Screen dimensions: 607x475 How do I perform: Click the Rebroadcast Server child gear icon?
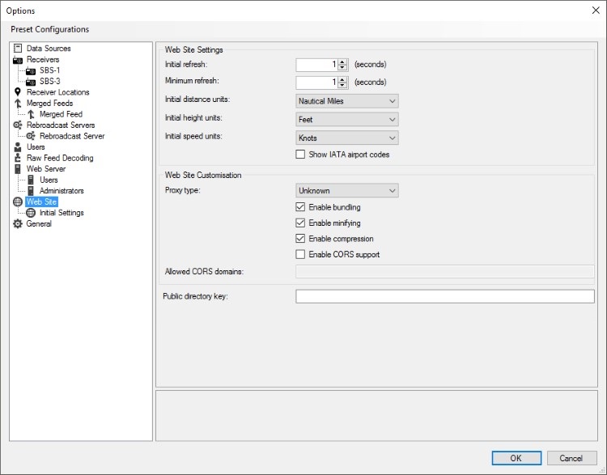click(31, 136)
